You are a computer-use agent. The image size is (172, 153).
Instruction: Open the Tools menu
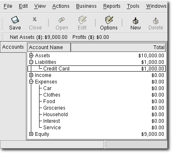(133, 6)
